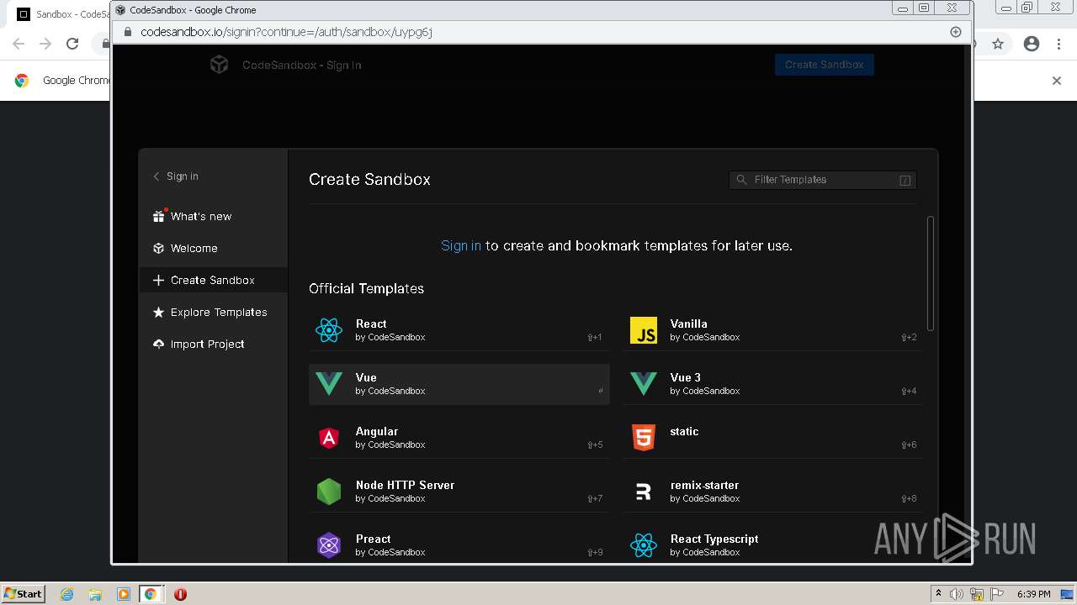Click "React Typescript" template name
Screen dimensions: 1077x605
tap(714, 539)
